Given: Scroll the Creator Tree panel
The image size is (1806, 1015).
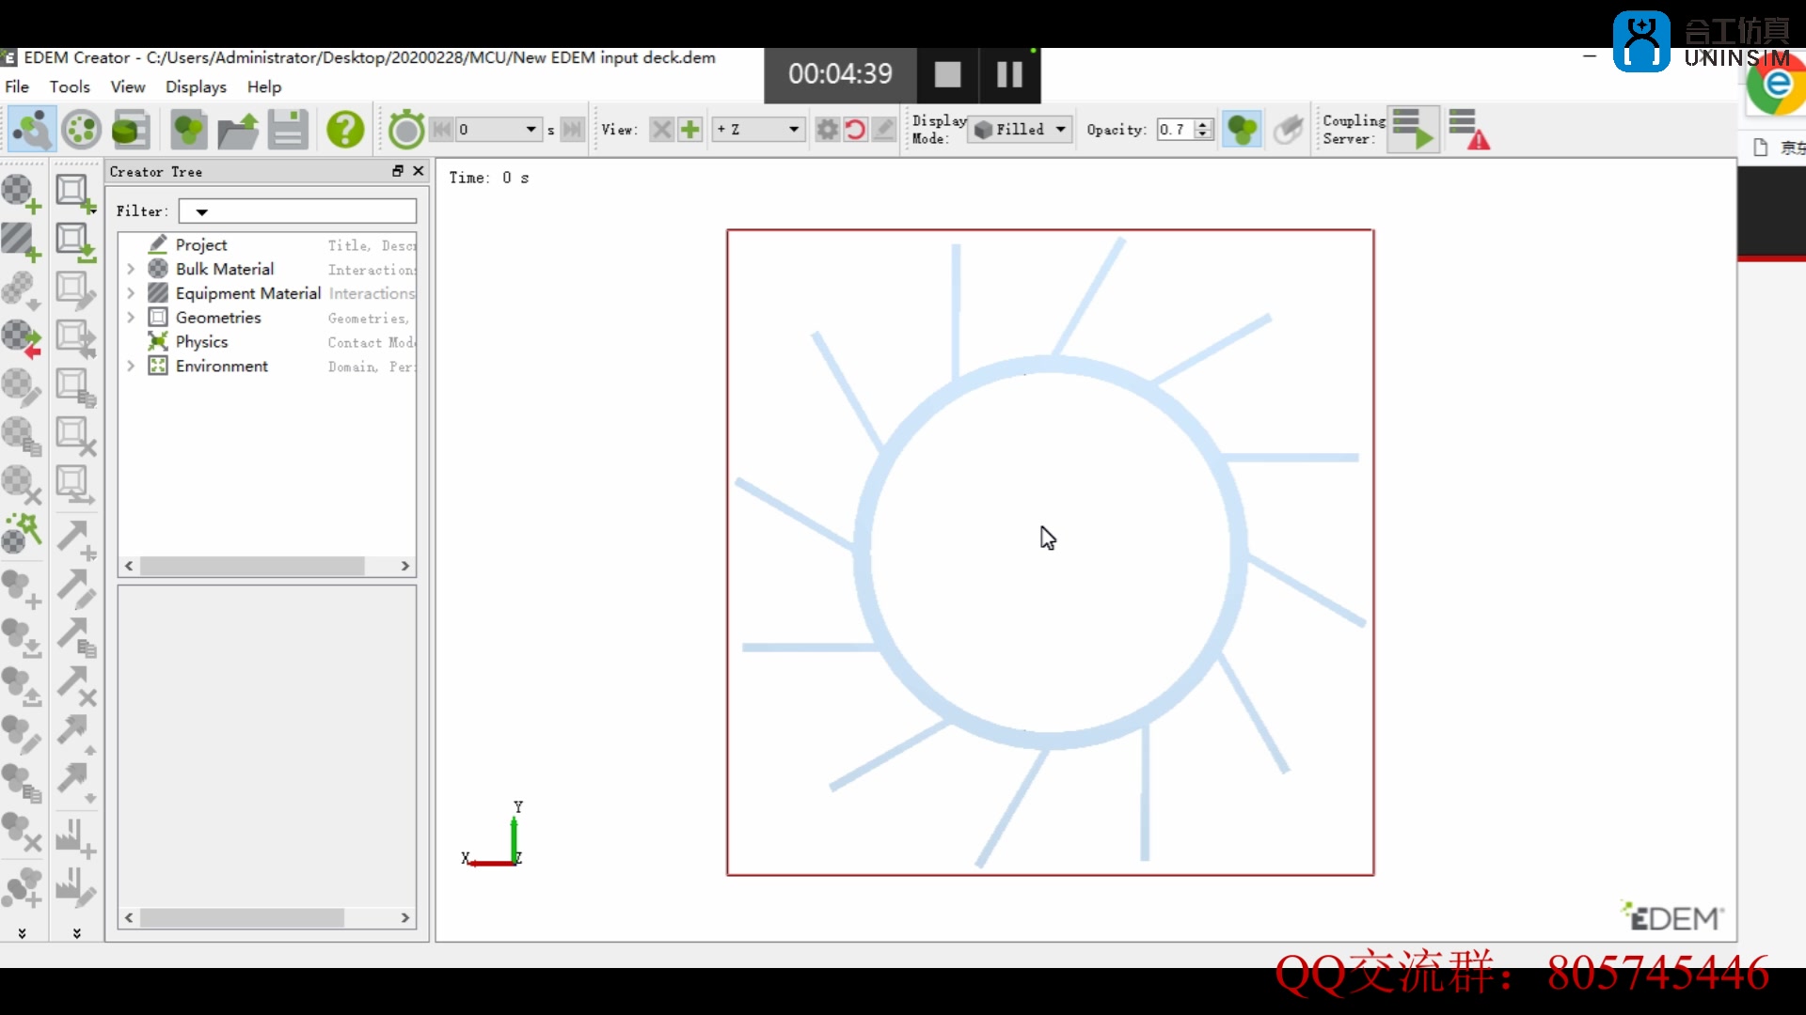Looking at the screenshot, I should [265, 564].
